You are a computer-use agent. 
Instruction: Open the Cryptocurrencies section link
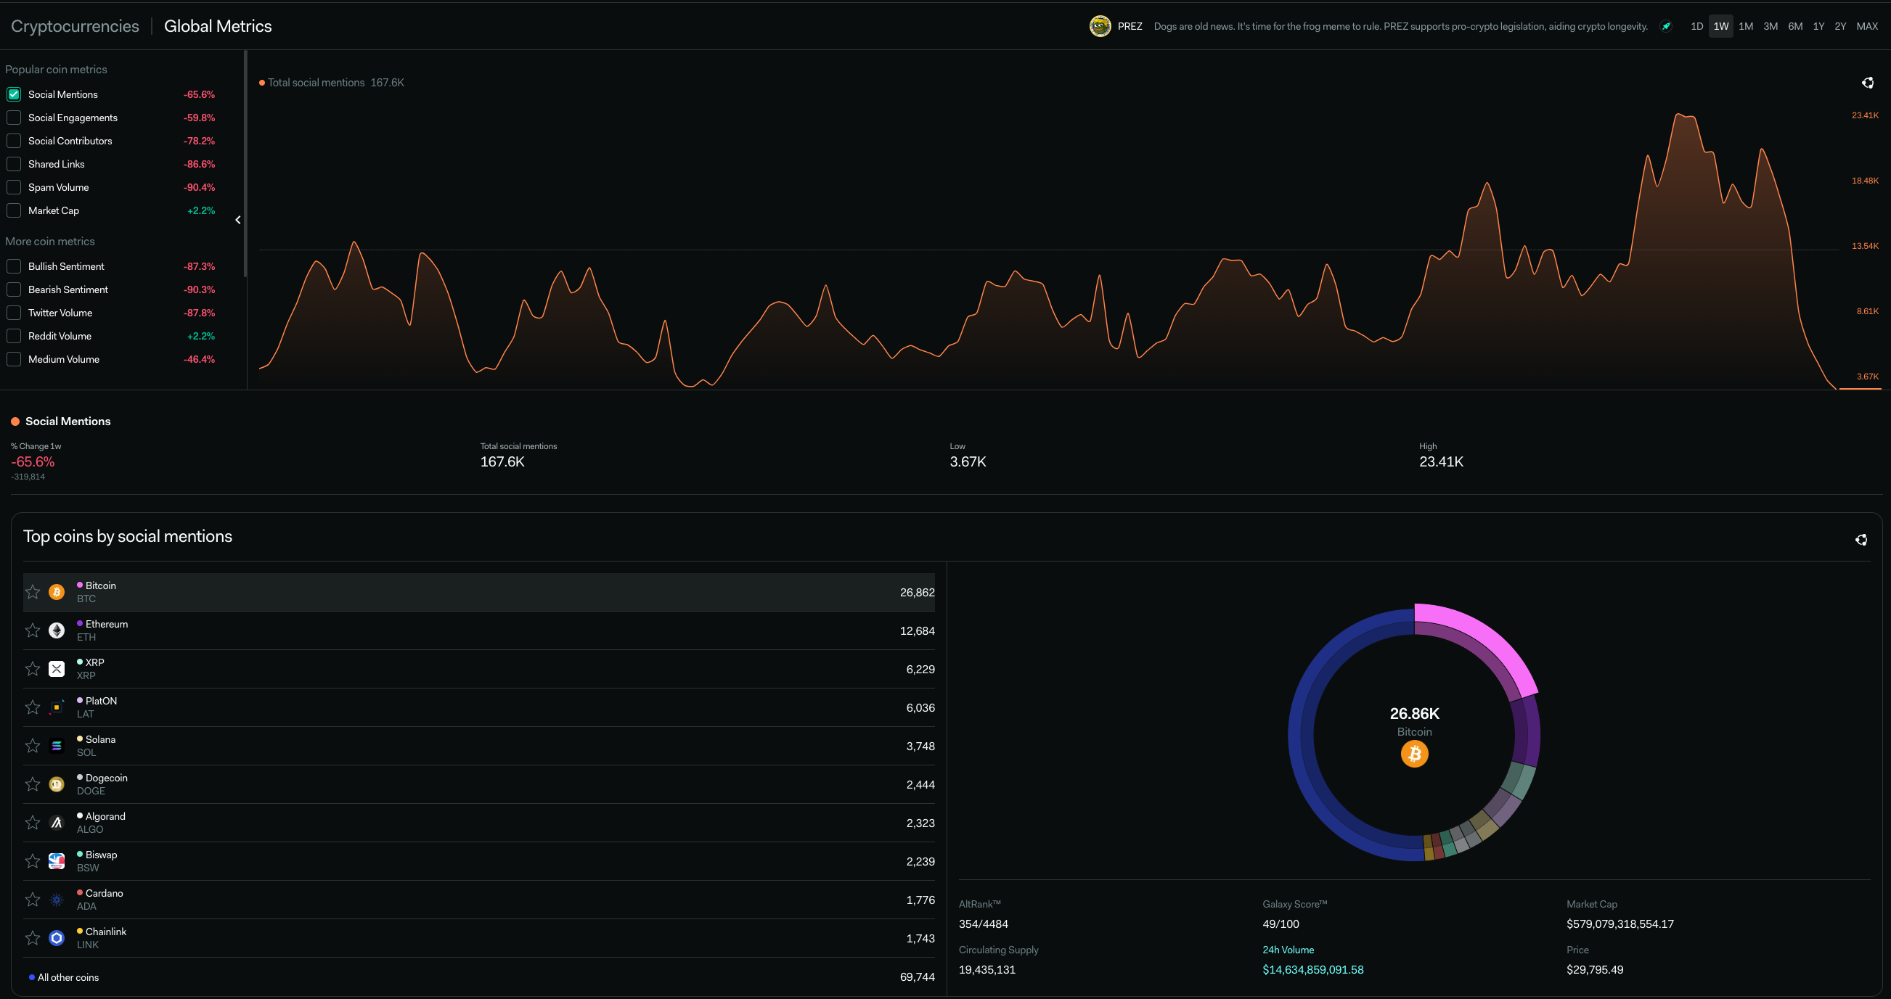[75, 26]
